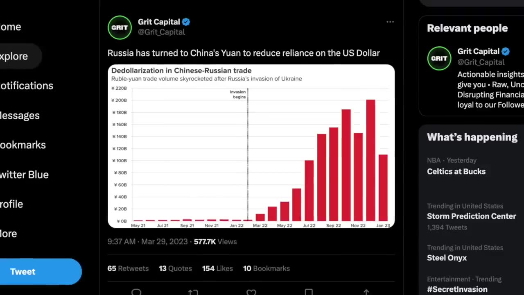This screenshot has height=295, width=524.
Task: Open Bookmarks from the left sidebar
Action: [23, 145]
